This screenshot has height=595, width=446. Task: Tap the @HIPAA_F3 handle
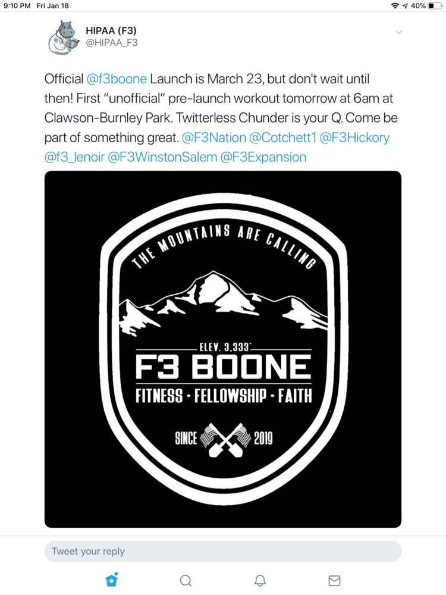(x=112, y=43)
